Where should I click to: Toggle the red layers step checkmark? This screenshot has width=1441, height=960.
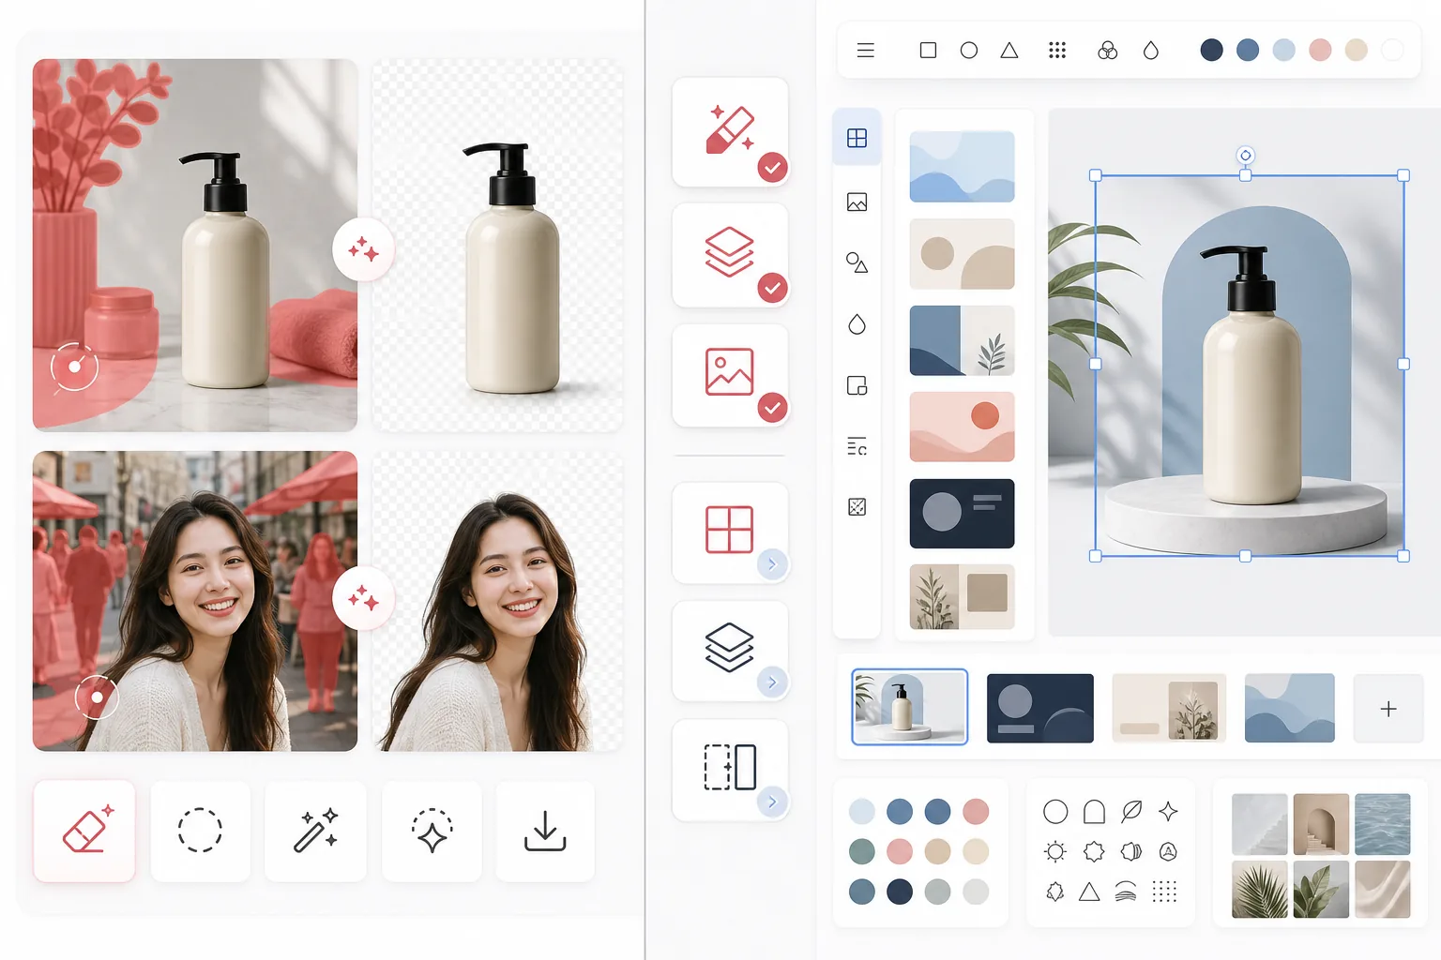772,288
